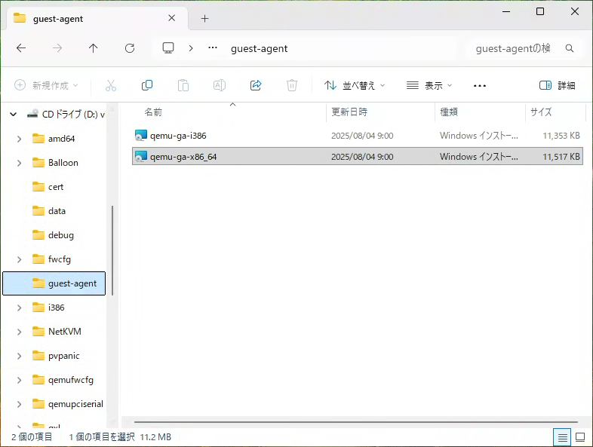The height and width of the screenshot is (447, 593).
Task: Expand the pvpanic folder chevron
Action: pyautogui.click(x=20, y=356)
